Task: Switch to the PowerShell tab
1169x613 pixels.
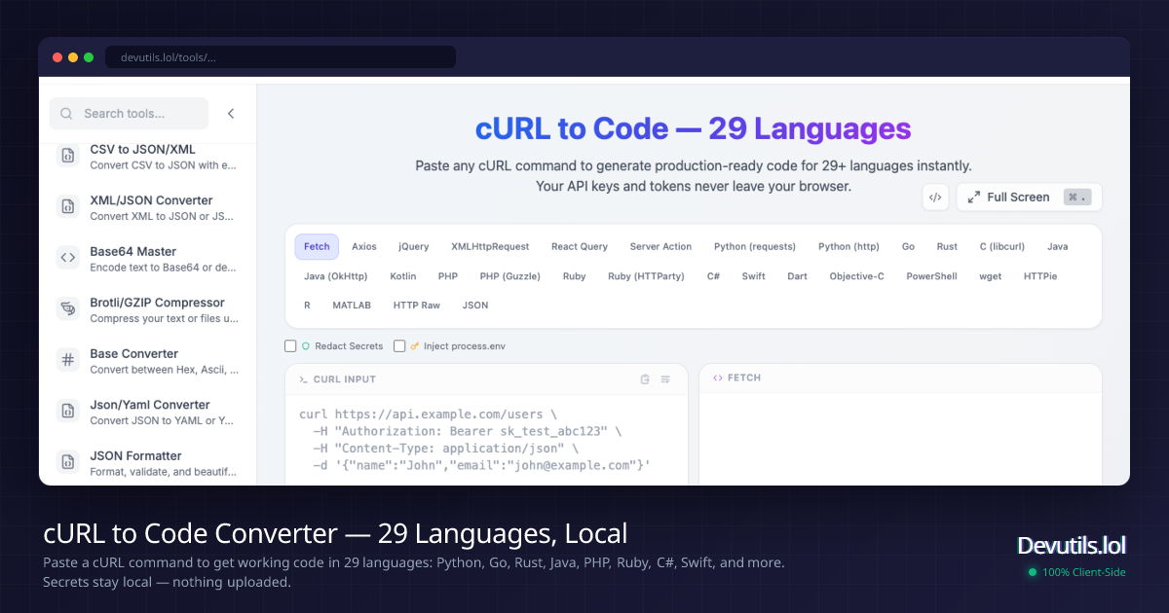Action: pyautogui.click(x=932, y=276)
